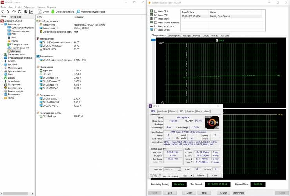Enable Stress cache checkbox
This screenshot has height=196, width=290.
(156, 19)
